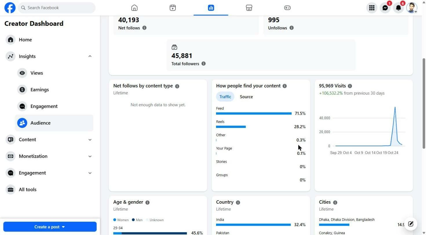The image size is (426, 235).
Task: Open the Video reels icon in top bar
Action: 173,8
